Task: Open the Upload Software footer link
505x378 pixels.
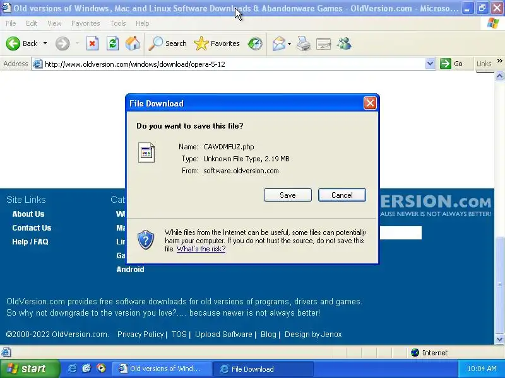Action: point(223,335)
